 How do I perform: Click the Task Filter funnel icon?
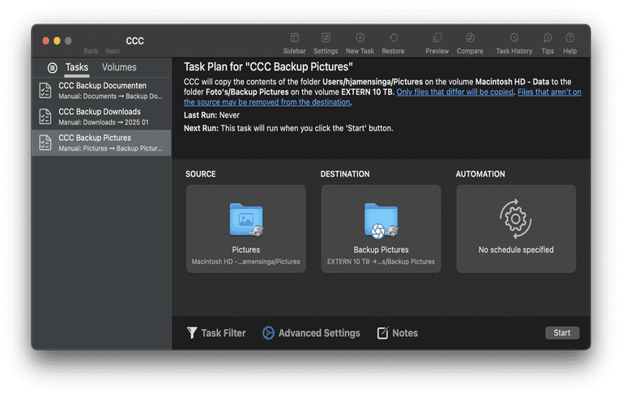point(192,333)
